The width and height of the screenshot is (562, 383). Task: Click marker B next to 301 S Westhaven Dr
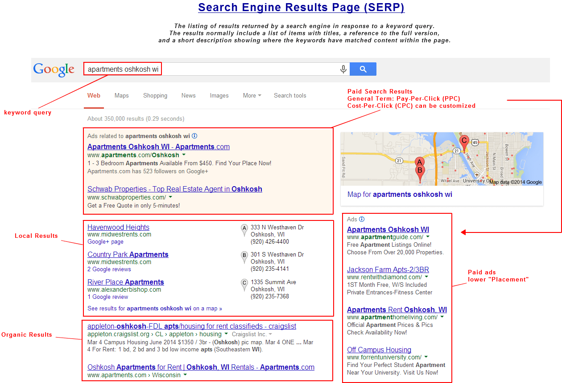[x=244, y=258]
